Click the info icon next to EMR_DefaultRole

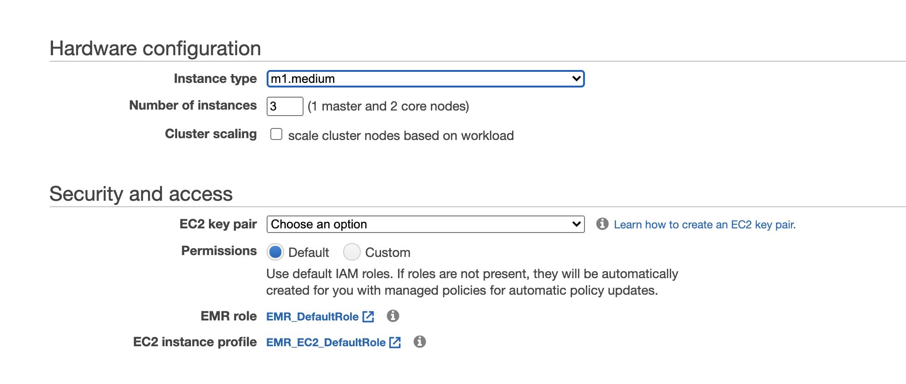coord(393,316)
